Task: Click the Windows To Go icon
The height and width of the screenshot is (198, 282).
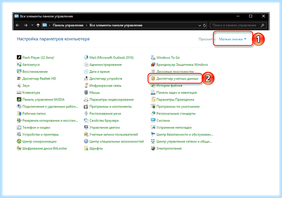Action: 153,57
